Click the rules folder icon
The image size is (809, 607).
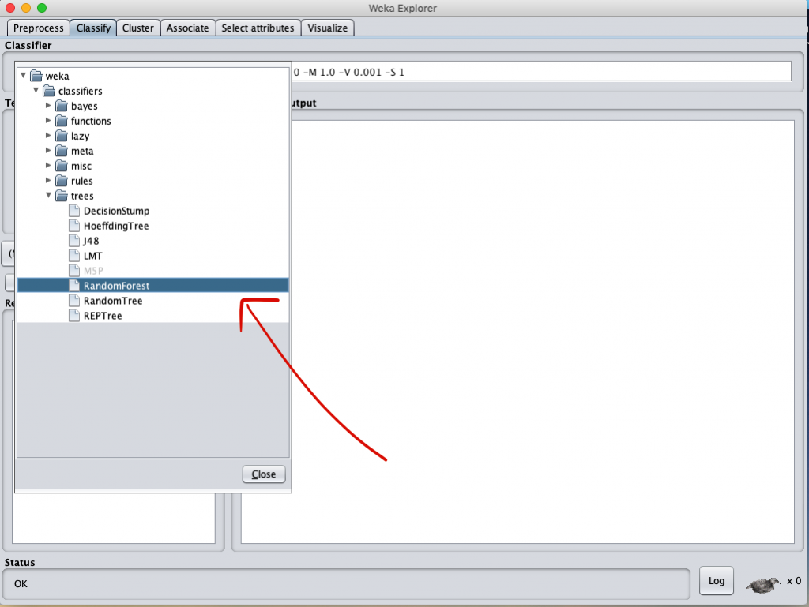pos(62,180)
